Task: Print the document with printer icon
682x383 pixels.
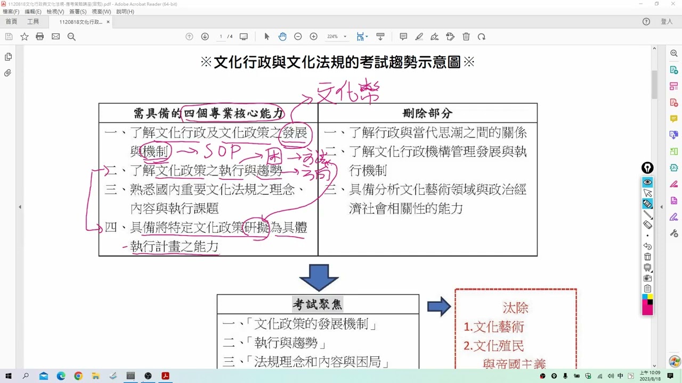Action: click(40, 37)
